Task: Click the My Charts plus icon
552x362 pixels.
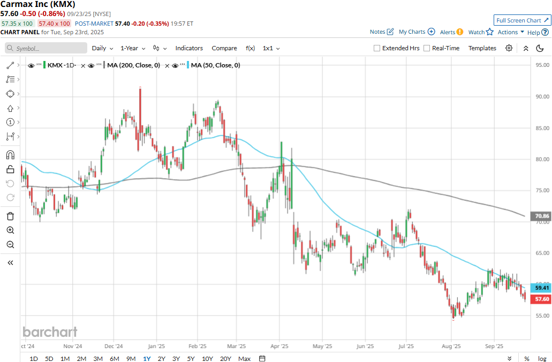Action: click(431, 32)
